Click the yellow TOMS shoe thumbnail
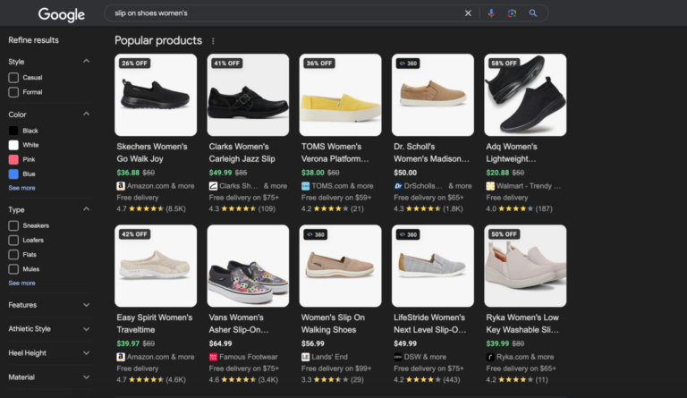Image resolution: width=687 pixels, height=398 pixels. [341, 95]
